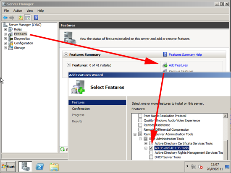The height and width of the screenshot is (173, 231).
Task: Collapse the Features Summary section
Action: click(66, 54)
